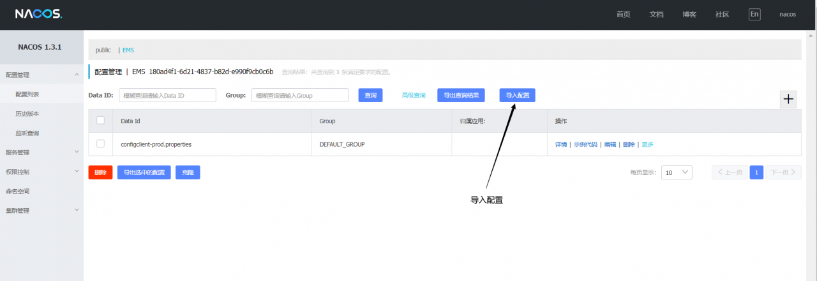Click the namespace ID 180ad4f1-6d21-4837-b82d-e990f9cb0c6b
817x281 pixels.
tap(211, 72)
